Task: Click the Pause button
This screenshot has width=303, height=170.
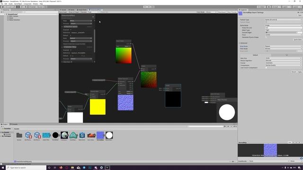Action: [x=149, y=7]
